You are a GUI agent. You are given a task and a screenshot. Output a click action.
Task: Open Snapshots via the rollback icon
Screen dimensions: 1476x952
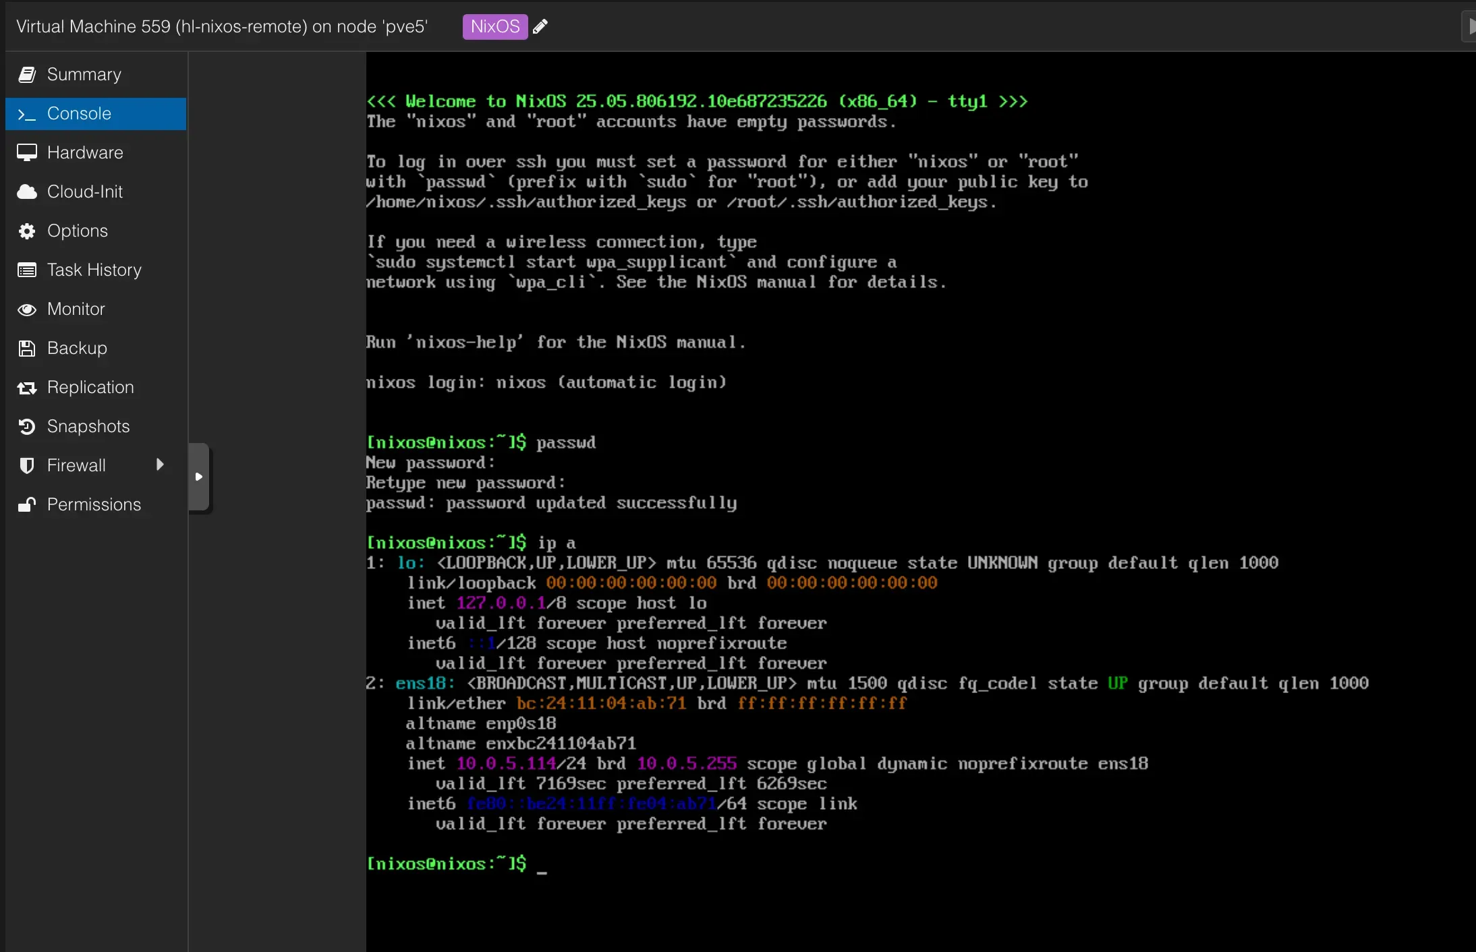(27, 426)
